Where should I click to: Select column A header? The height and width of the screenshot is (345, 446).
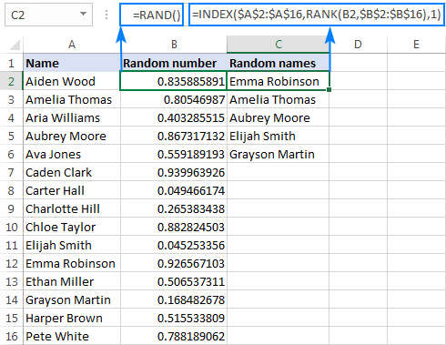72,45
